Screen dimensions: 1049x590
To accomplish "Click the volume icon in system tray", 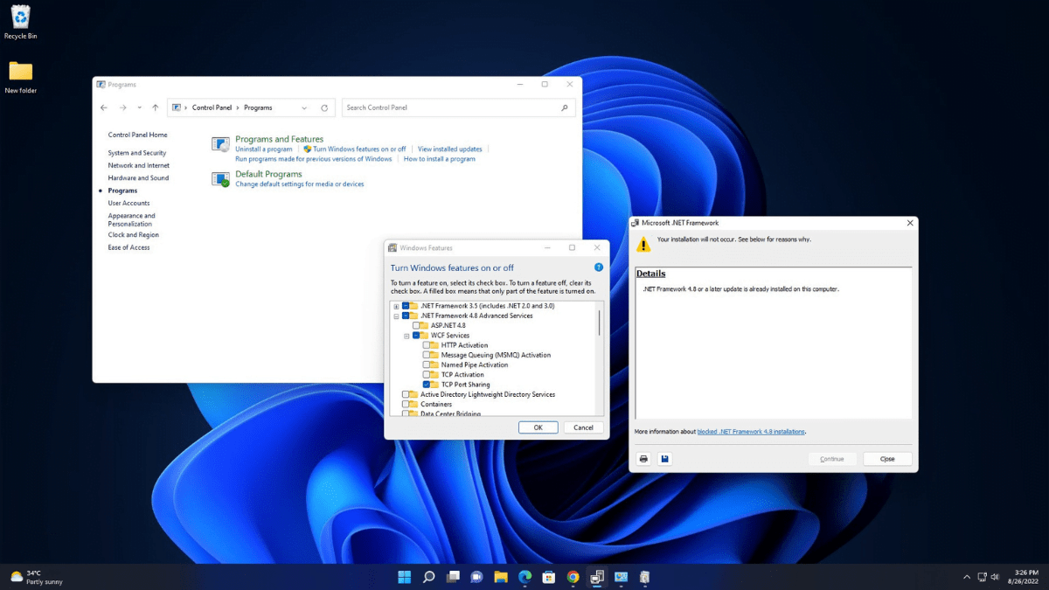I will pos(995,577).
